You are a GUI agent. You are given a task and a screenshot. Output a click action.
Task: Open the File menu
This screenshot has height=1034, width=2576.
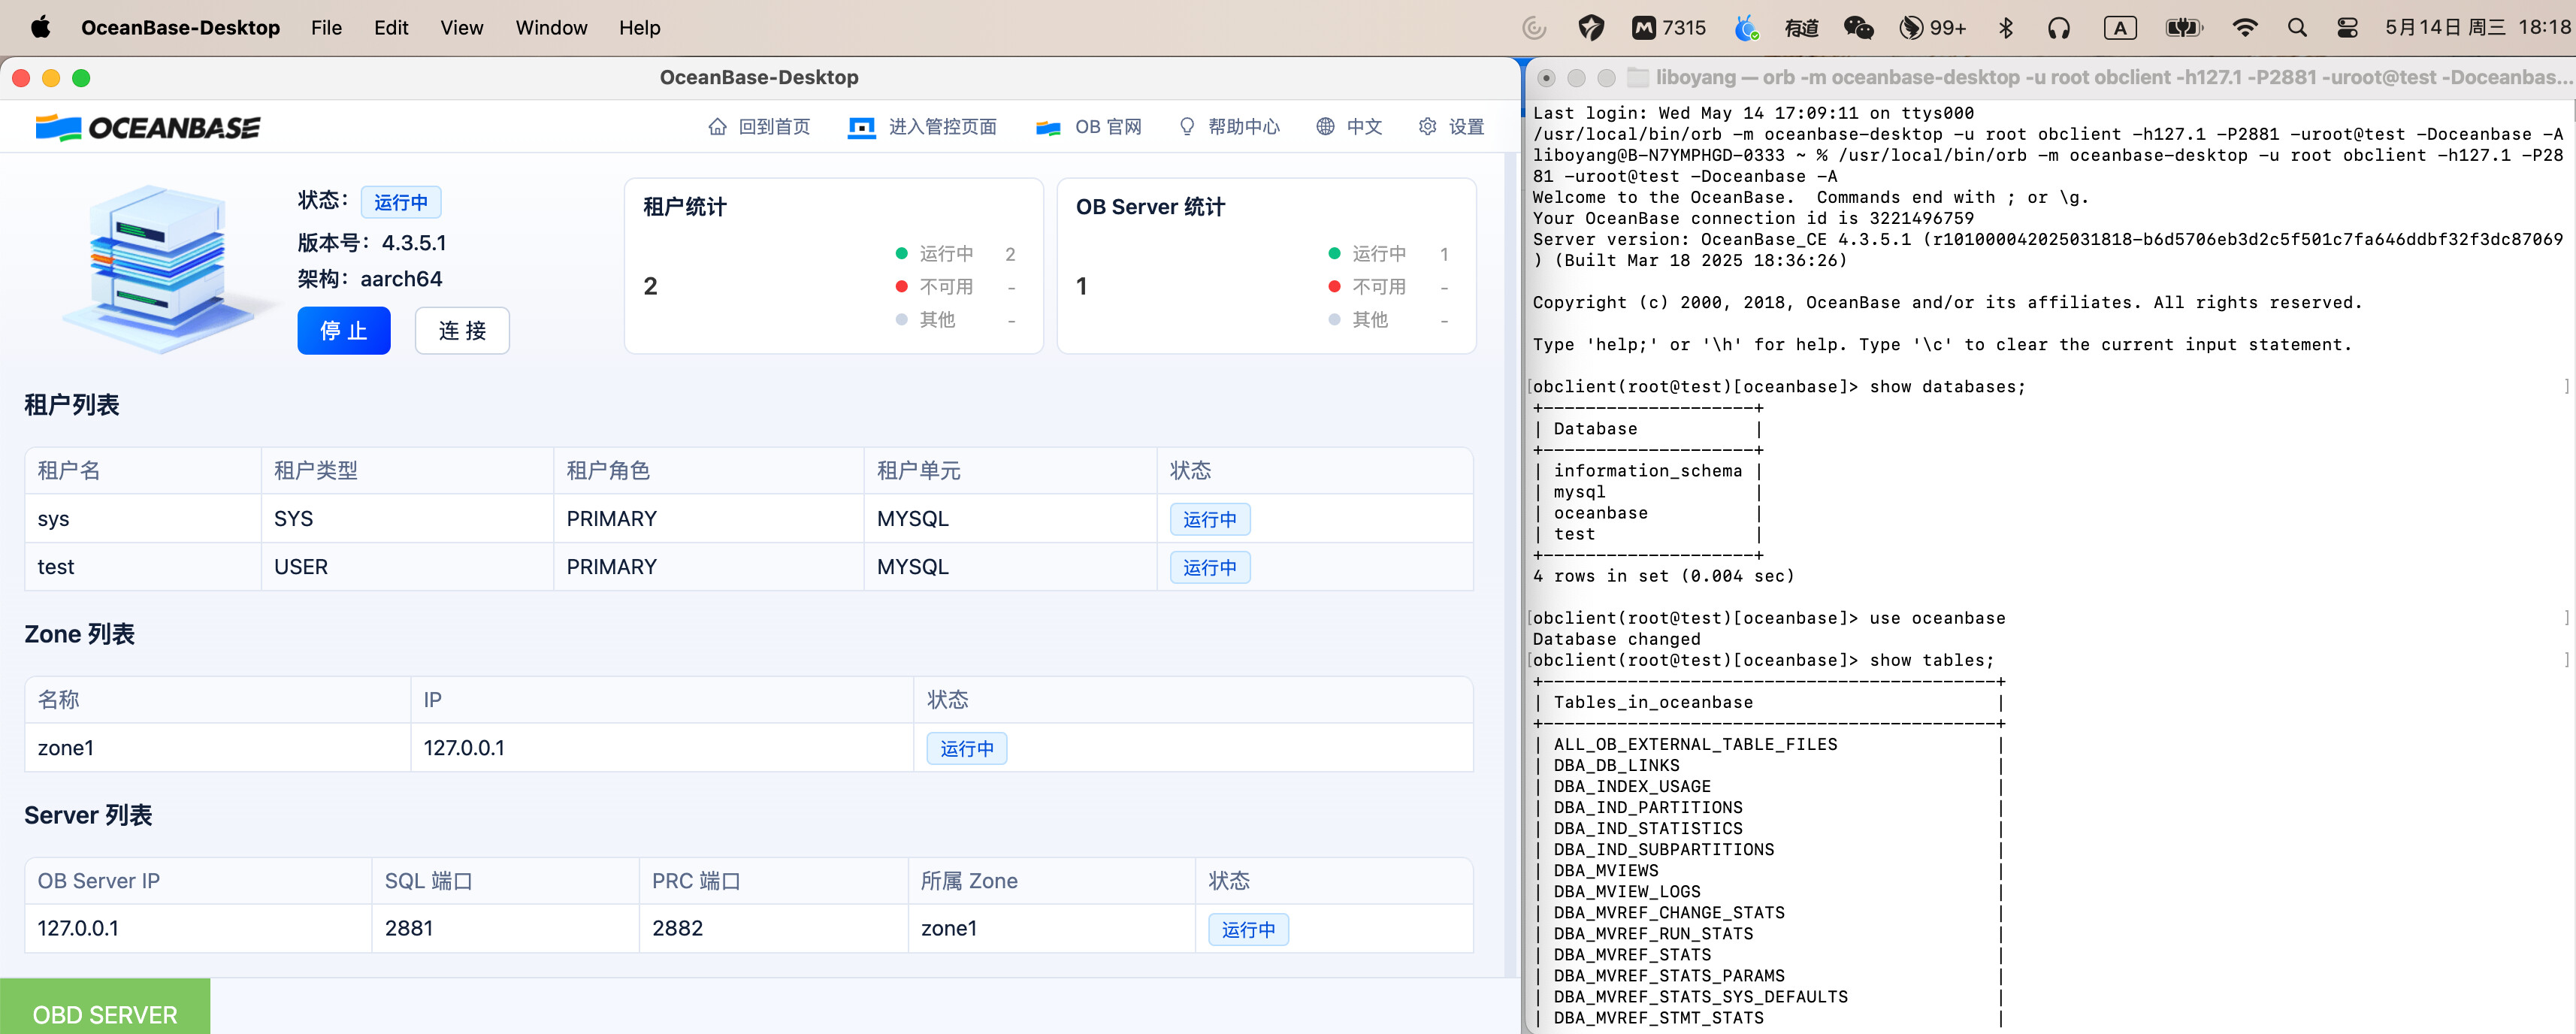pyautogui.click(x=326, y=28)
